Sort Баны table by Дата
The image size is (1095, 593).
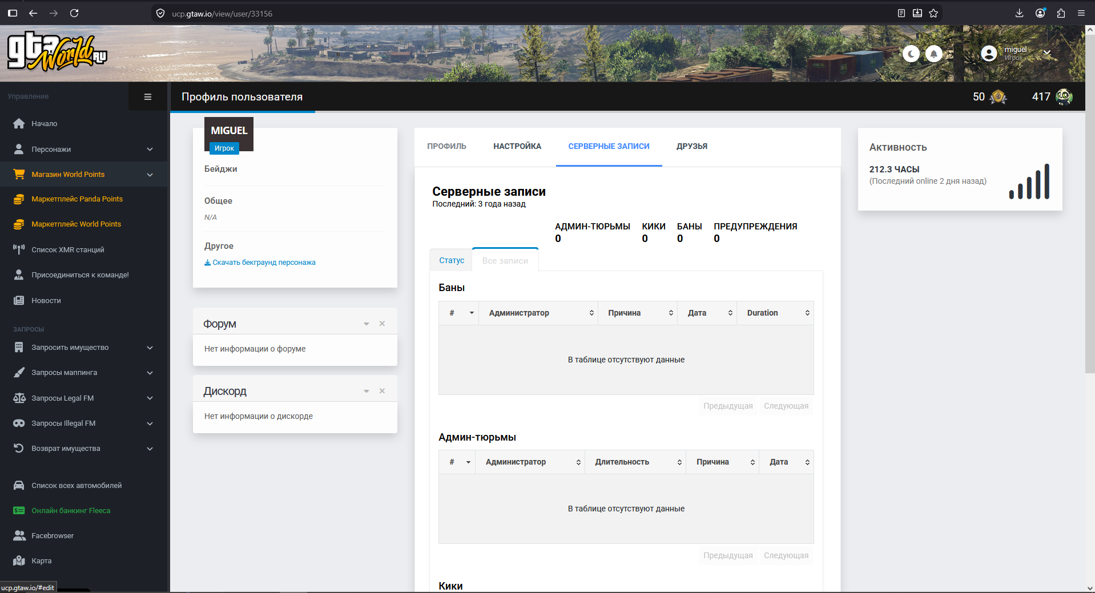coord(707,313)
